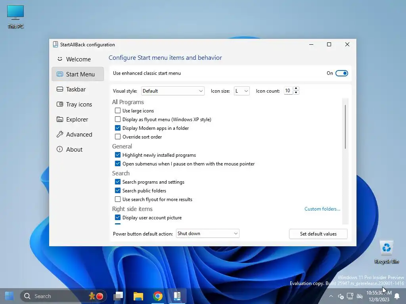Select the About info sidebar icon

[x=60, y=149]
